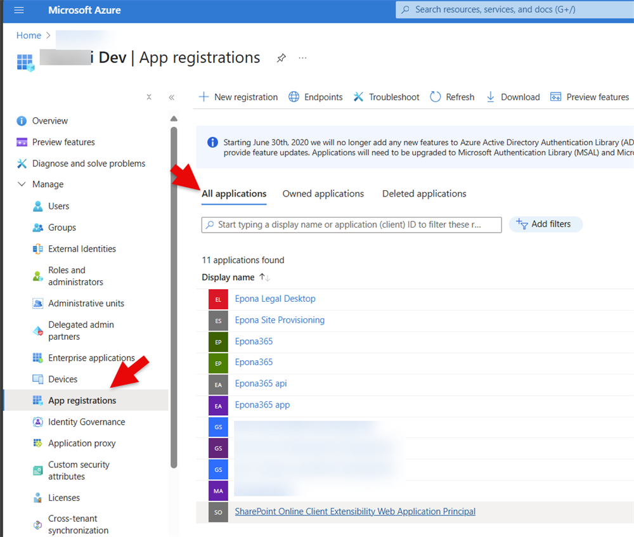Switch to Deleted applications tab
The width and height of the screenshot is (634, 537).
(424, 194)
